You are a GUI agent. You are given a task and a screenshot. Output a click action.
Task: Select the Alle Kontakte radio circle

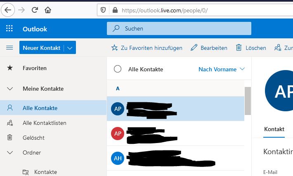point(118,69)
